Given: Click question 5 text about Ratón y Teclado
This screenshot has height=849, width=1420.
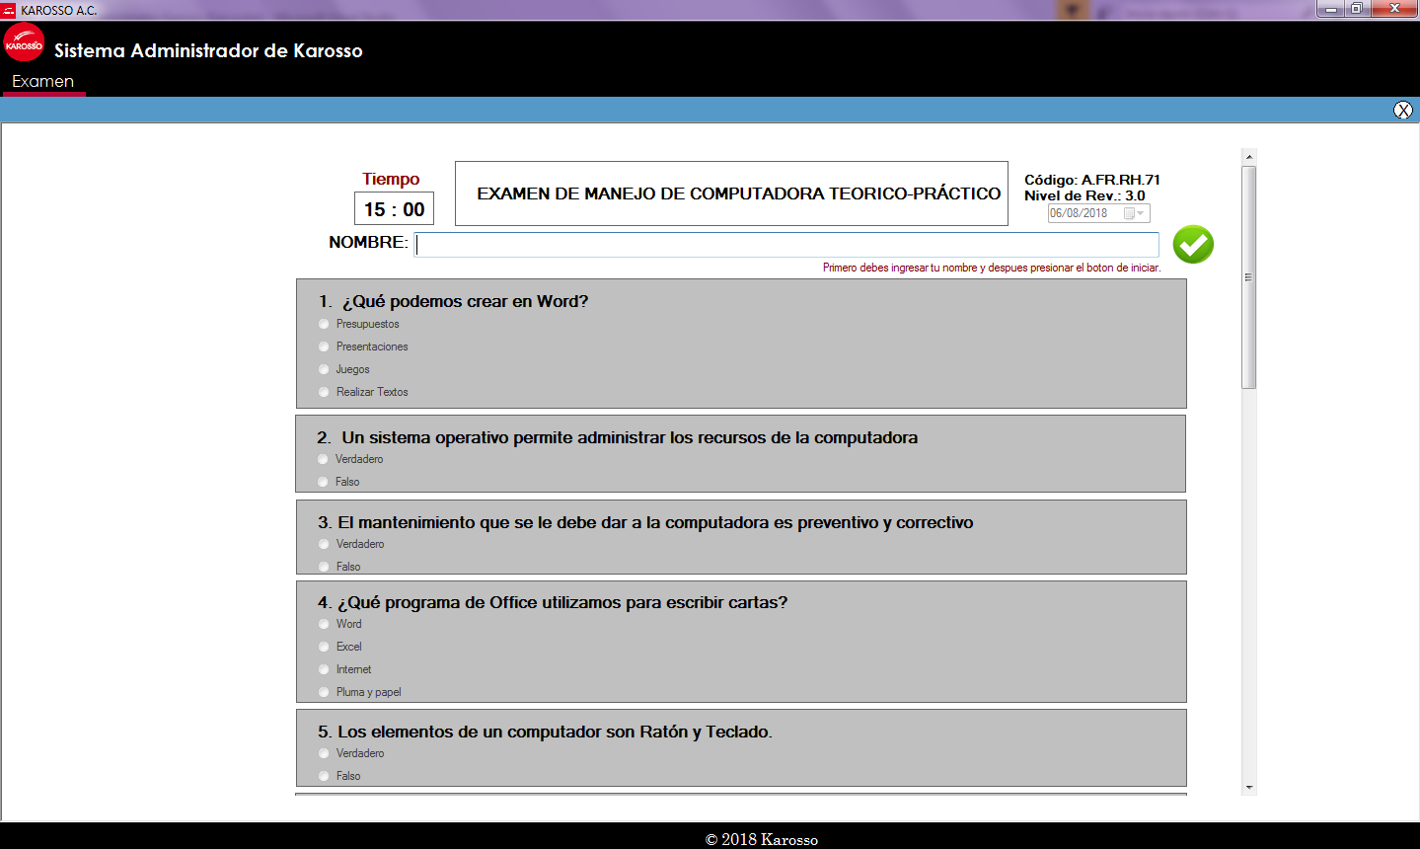Looking at the screenshot, I should pyautogui.click(x=545, y=732).
